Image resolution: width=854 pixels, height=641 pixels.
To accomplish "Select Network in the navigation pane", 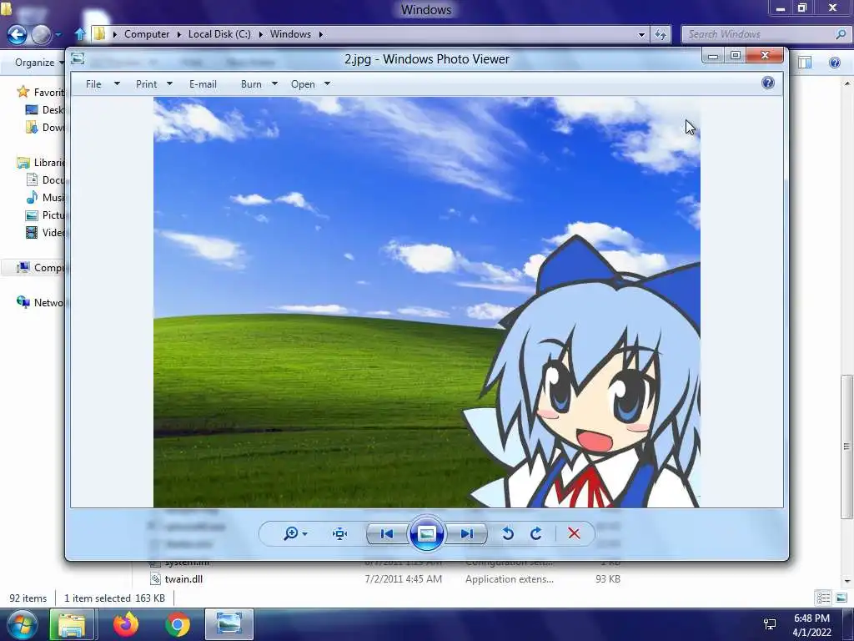I will 40,302.
